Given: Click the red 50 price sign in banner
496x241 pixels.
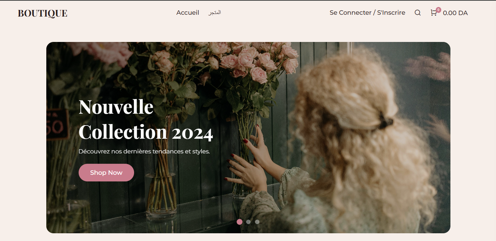Looking at the screenshot, I should click(x=57, y=124).
